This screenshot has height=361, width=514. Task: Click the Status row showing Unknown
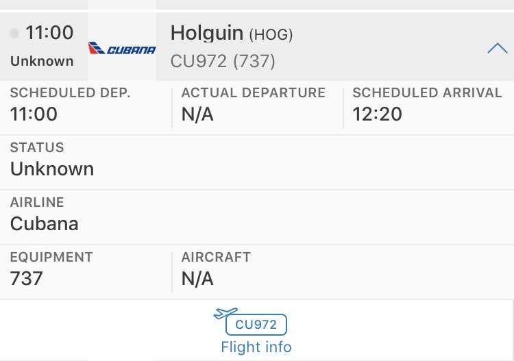(x=52, y=169)
